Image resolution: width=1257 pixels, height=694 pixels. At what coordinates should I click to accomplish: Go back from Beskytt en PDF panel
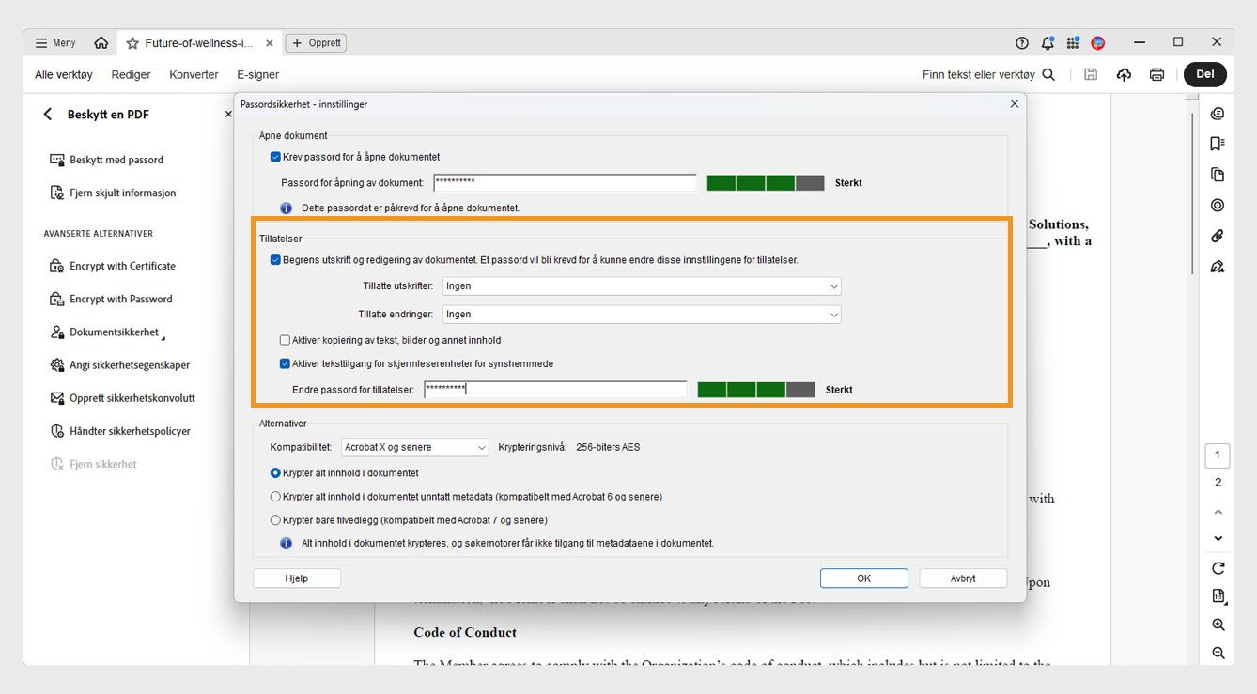pos(48,115)
